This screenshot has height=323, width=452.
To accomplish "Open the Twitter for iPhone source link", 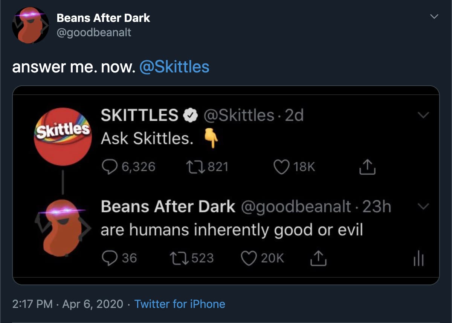I will pyautogui.click(x=180, y=304).
